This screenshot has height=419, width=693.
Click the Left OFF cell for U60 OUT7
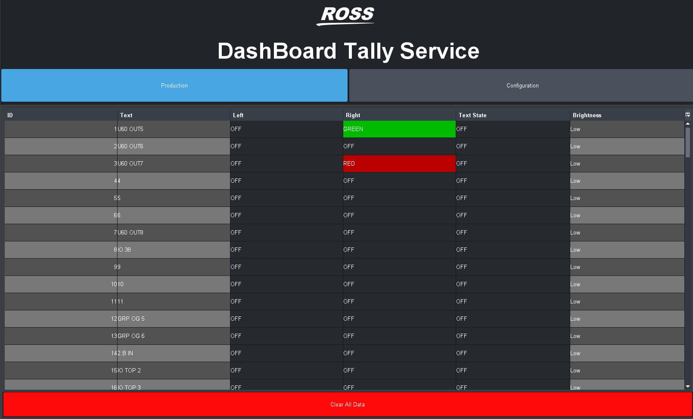click(286, 164)
